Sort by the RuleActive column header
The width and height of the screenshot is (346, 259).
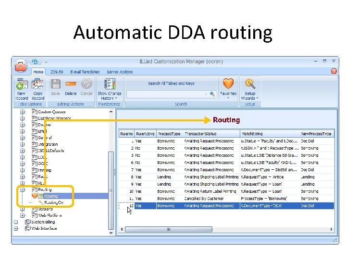[145, 134]
